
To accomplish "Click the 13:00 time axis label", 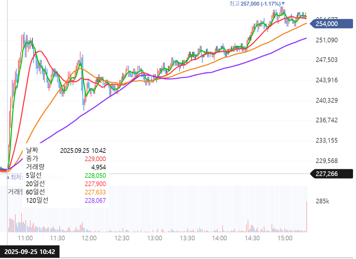I will pos(155,238).
